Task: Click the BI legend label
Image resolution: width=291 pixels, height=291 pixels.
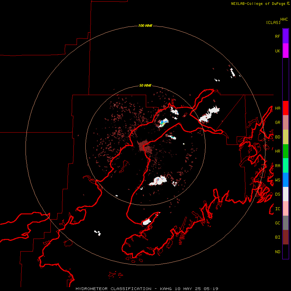Action: point(277,237)
